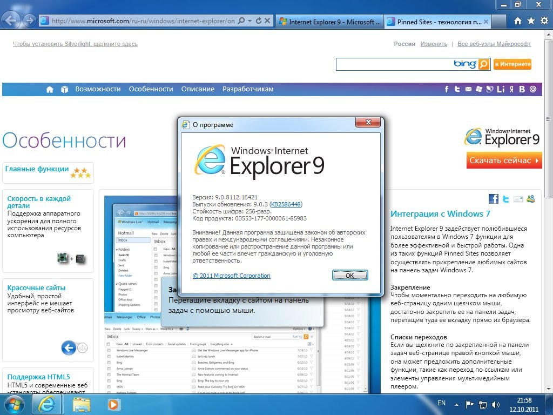Click the '© 2011 Microsoft Corporation' link

[x=232, y=276]
